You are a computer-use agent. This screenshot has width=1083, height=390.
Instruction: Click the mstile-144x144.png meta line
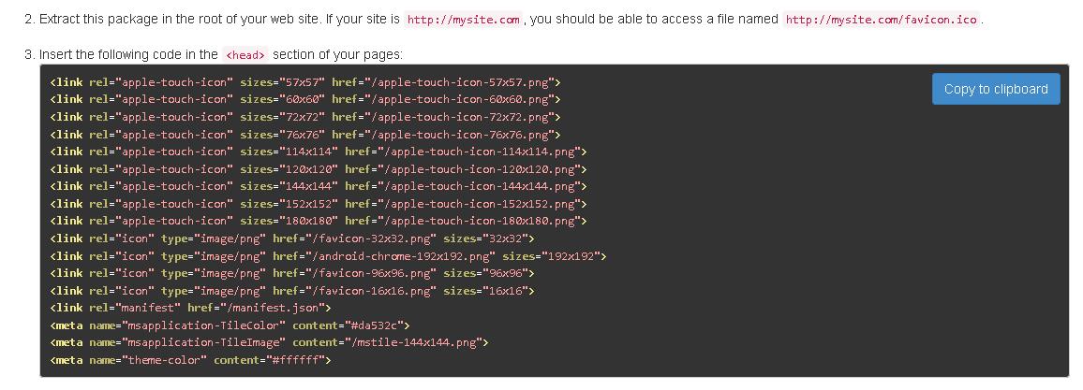pyautogui.click(x=269, y=342)
